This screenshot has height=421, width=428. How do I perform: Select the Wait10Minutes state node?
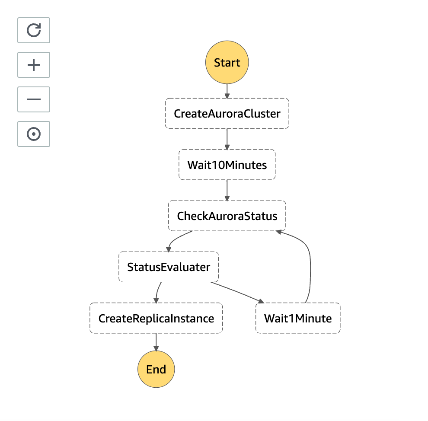227,165
